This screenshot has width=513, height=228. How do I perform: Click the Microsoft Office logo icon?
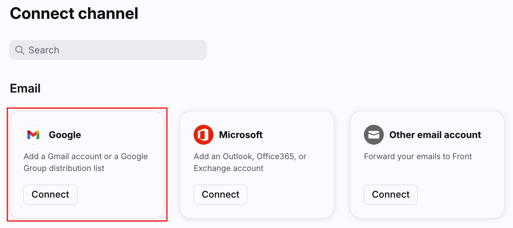[x=204, y=135]
